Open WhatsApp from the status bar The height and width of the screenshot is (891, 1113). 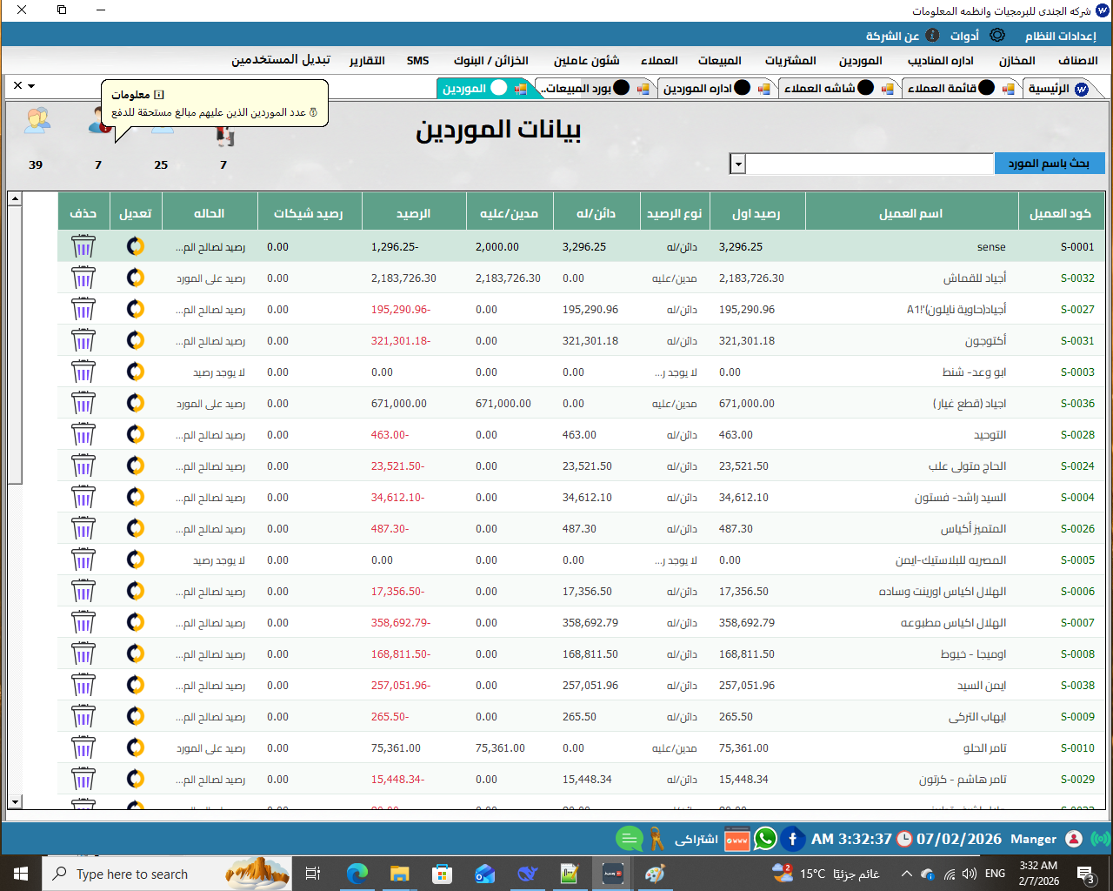click(x=765, y=839)
